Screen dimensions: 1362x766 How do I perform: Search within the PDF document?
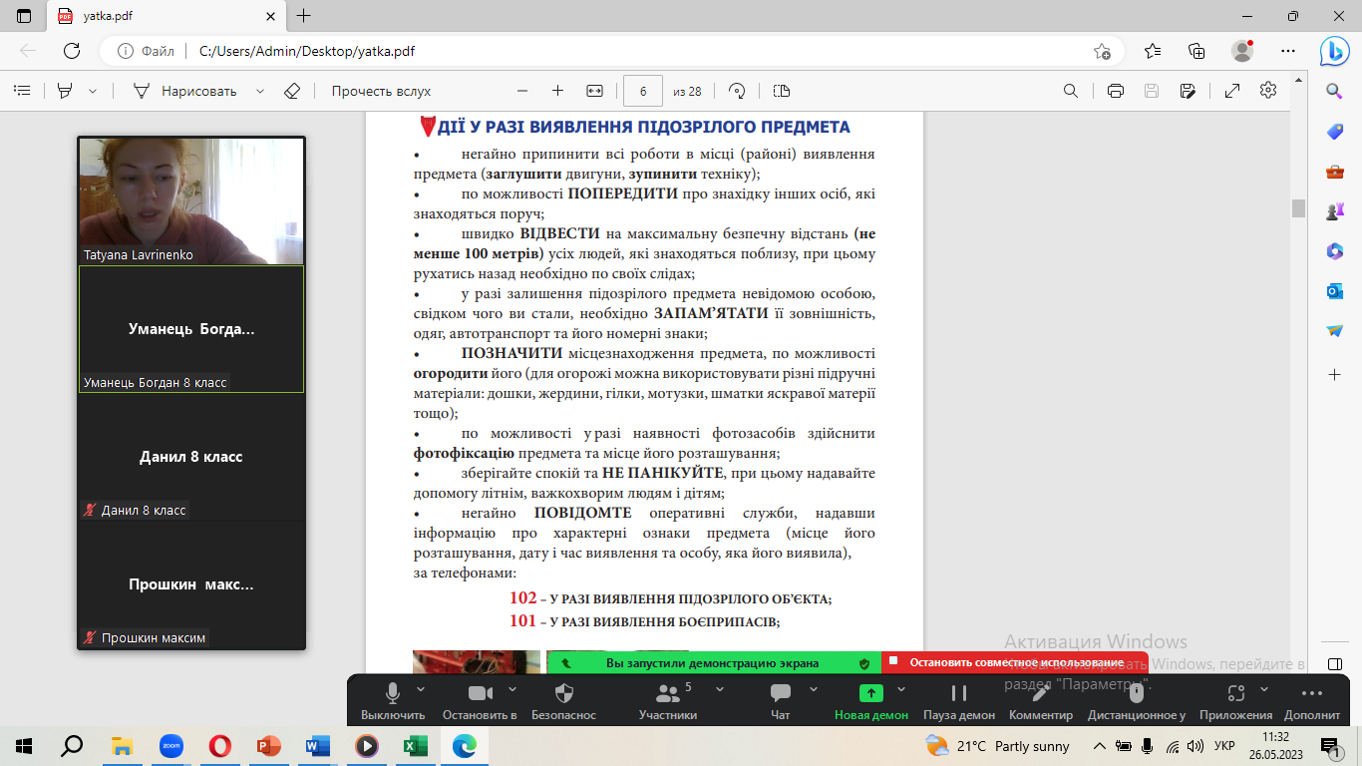pos(1071,91)
